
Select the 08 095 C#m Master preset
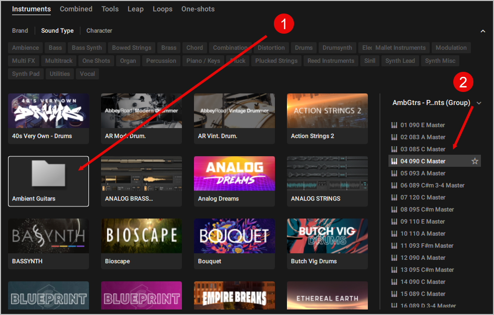pos(435,209)
